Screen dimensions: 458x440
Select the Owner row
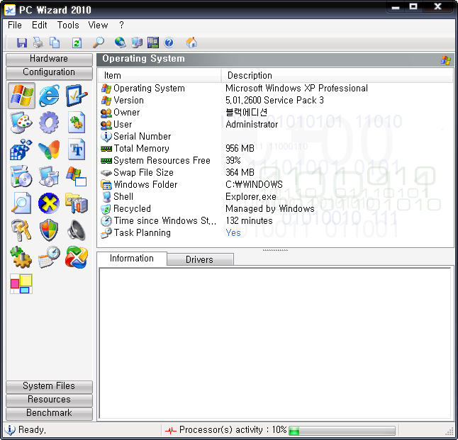click(275, 112)
